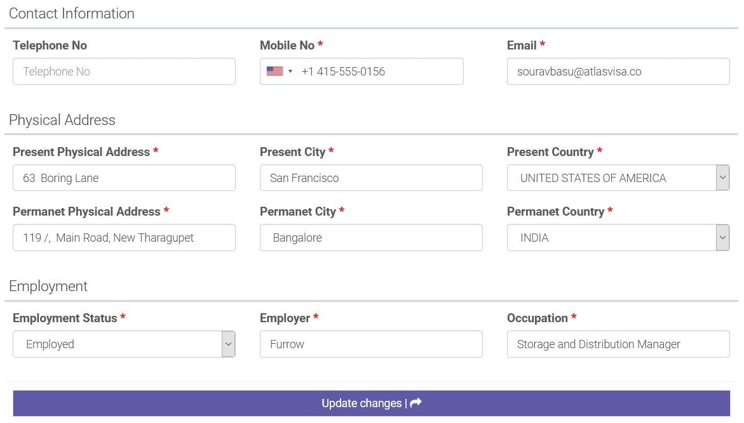Focus the Permanent City Bangalore field
744x423 pixels.
pos(370,238)
